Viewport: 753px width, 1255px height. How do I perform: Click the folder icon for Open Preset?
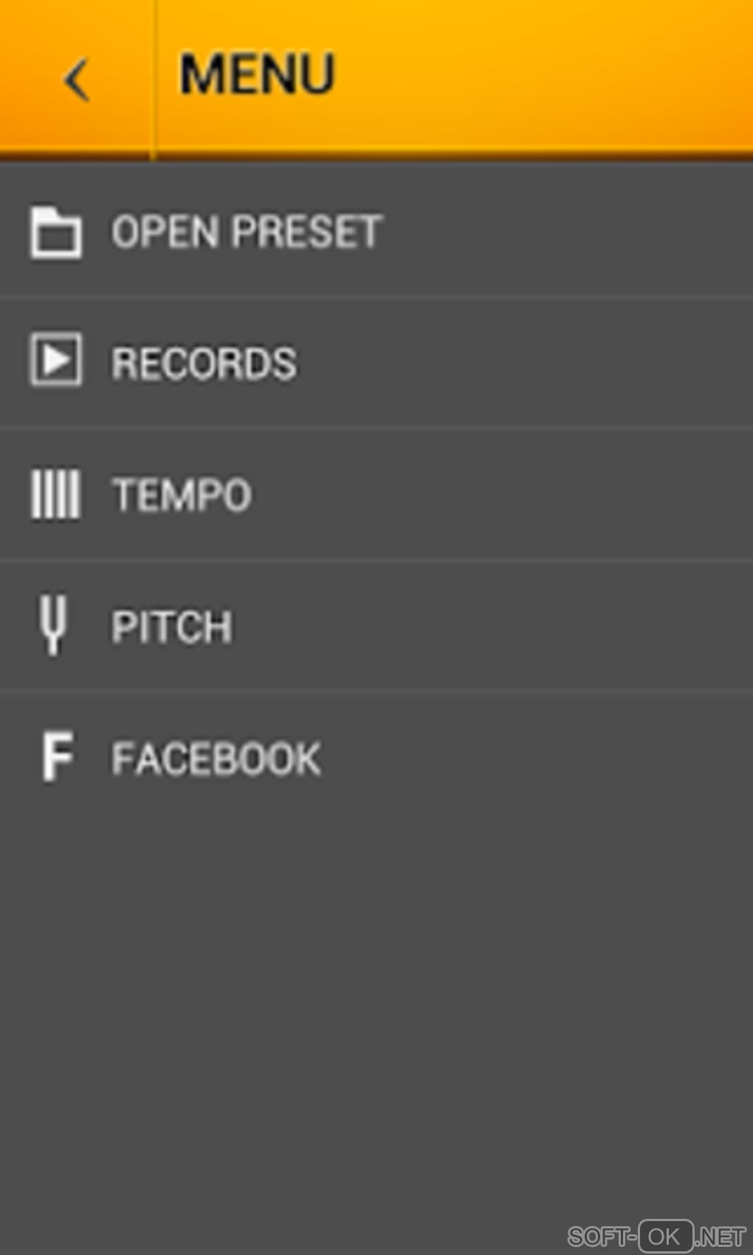pos(55,233)
